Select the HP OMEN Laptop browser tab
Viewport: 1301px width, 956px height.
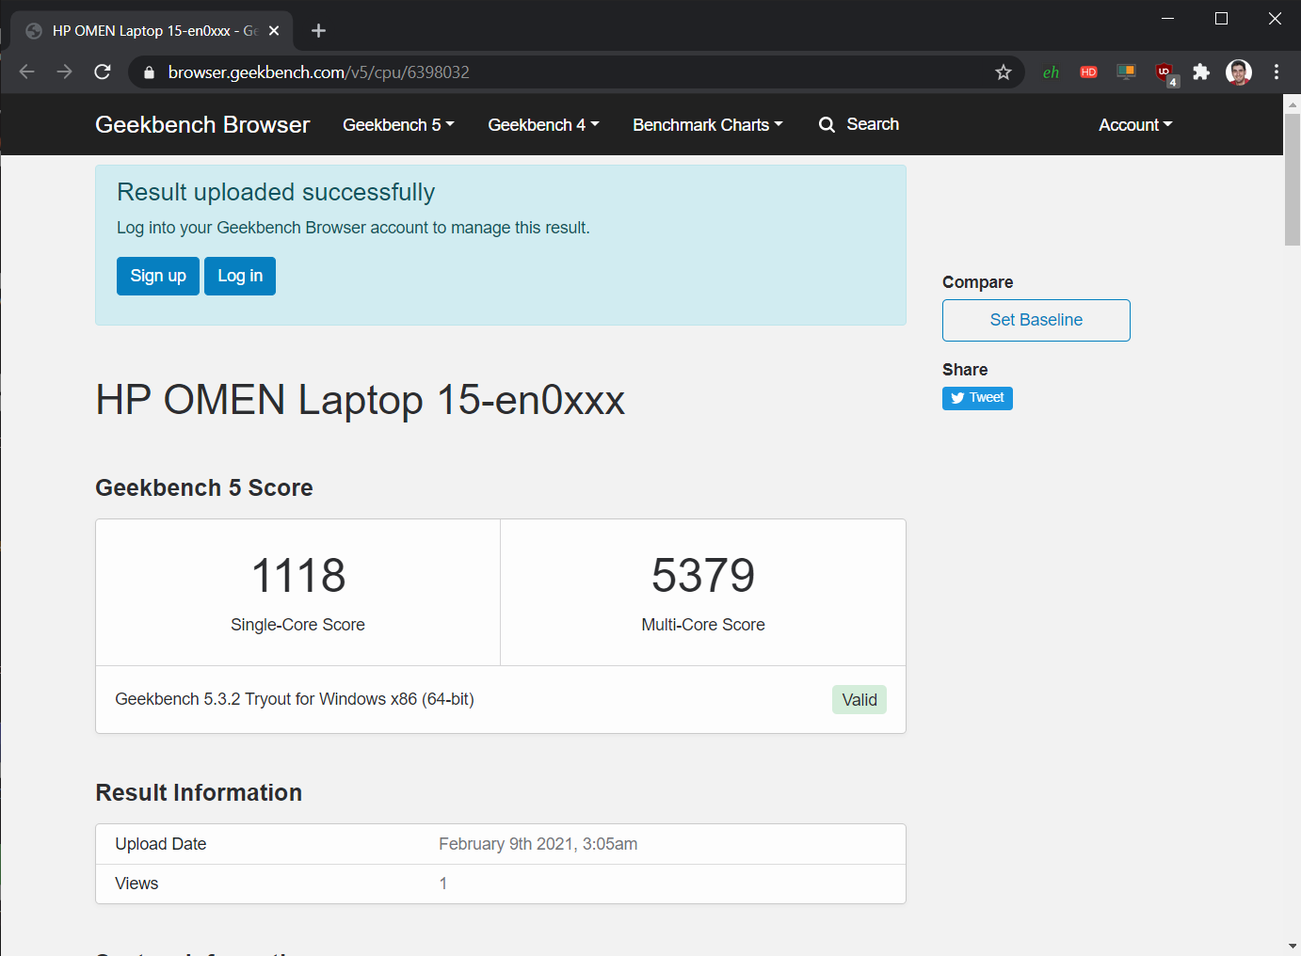click(152, 31)
